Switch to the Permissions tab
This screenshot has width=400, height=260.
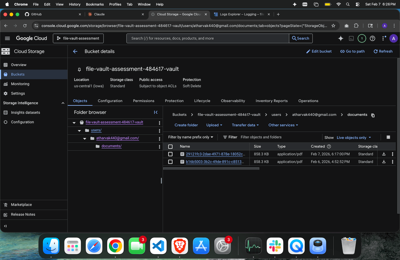point(143,101)
